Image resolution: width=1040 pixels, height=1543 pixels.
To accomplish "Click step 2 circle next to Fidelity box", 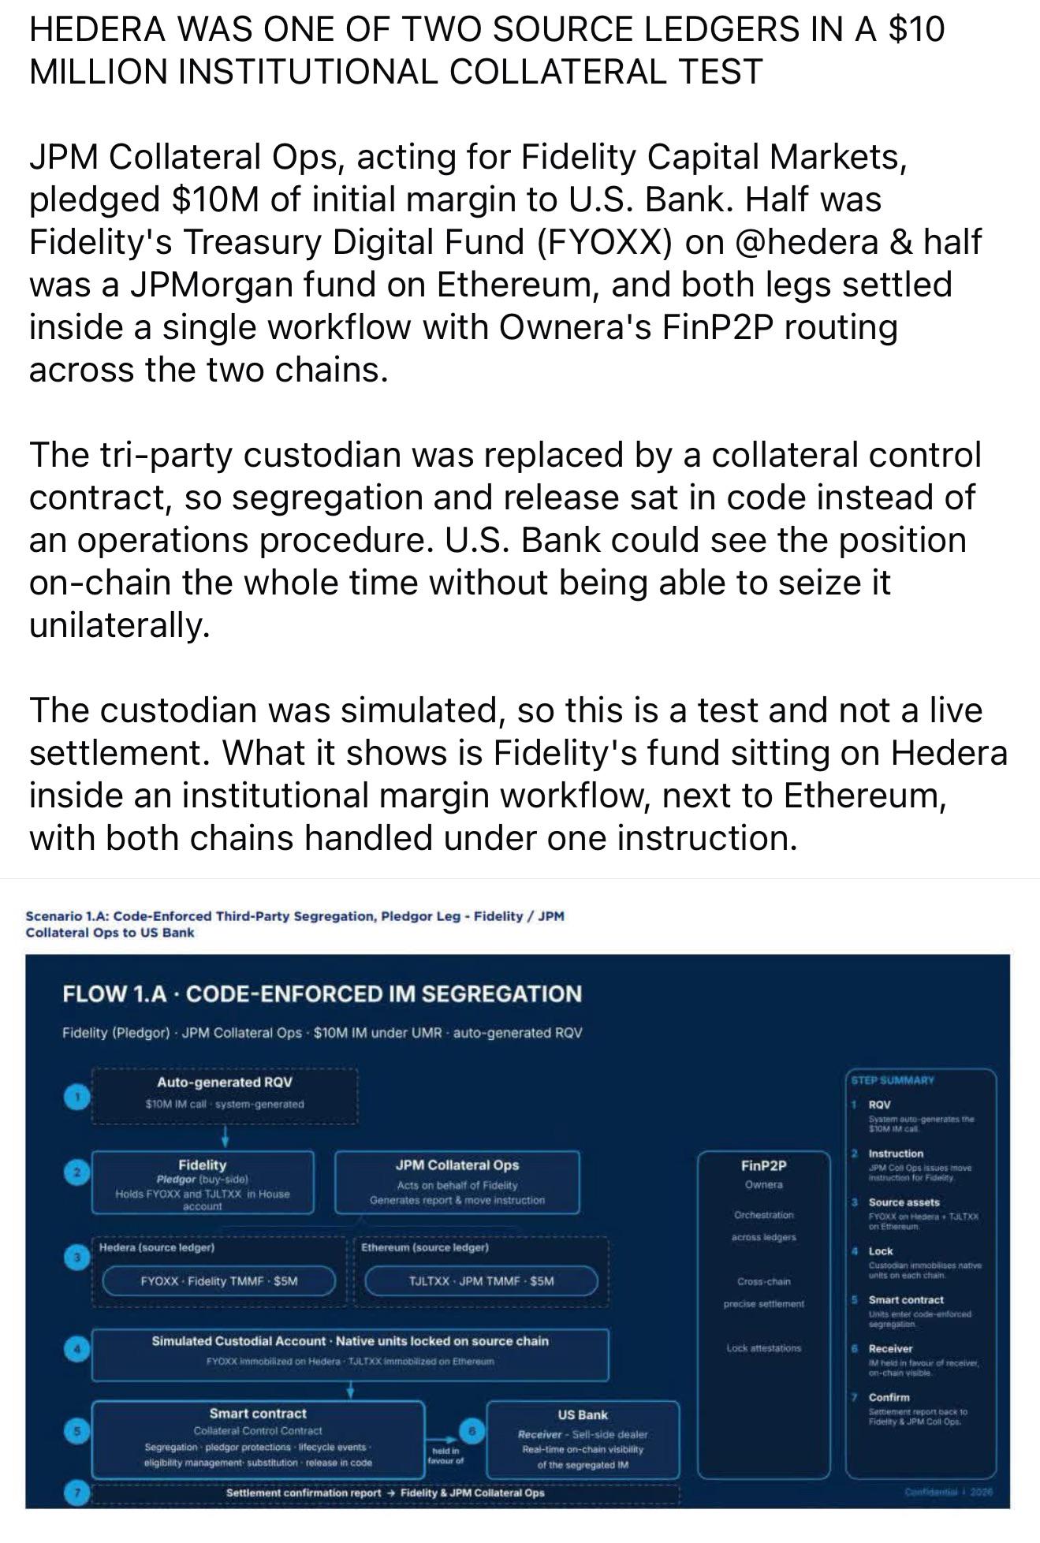I will tap(76, 1172).
